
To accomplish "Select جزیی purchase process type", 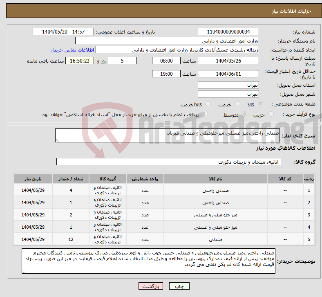I will (x=271, y=115).
